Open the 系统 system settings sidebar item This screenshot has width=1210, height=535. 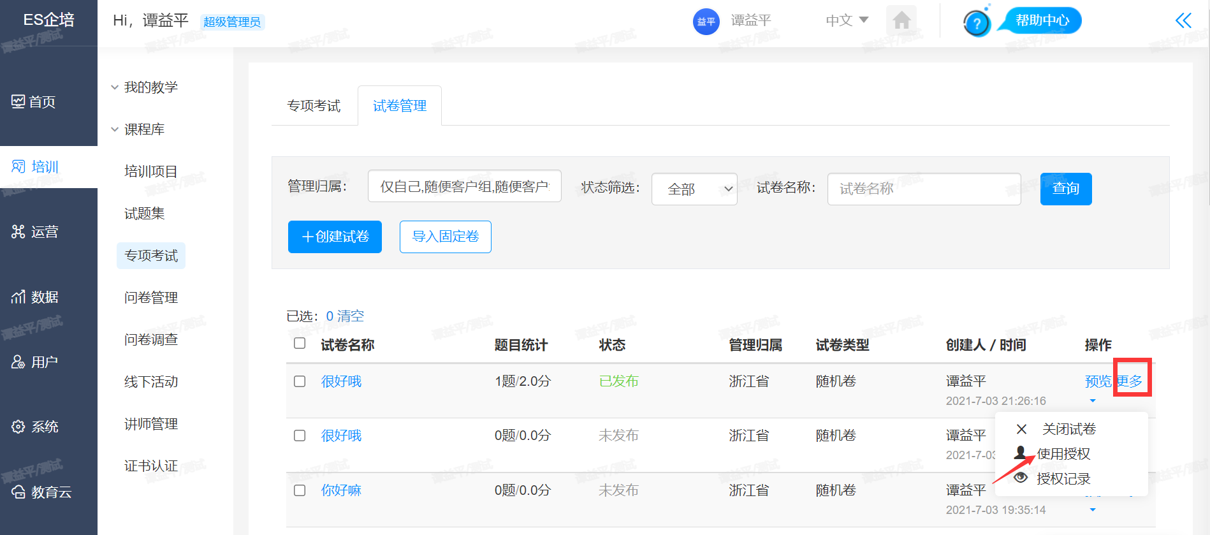[x=35, y=427]
